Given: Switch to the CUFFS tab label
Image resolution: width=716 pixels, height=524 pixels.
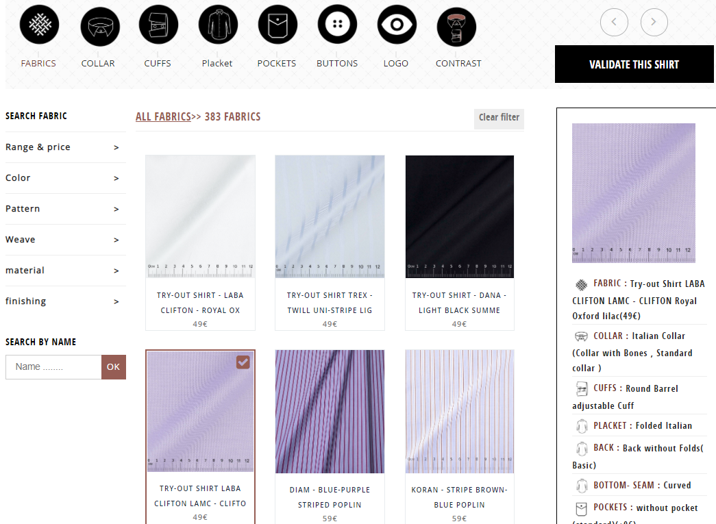Looking at the screenshot, I should pyautogui.click(x=158, y=64).
